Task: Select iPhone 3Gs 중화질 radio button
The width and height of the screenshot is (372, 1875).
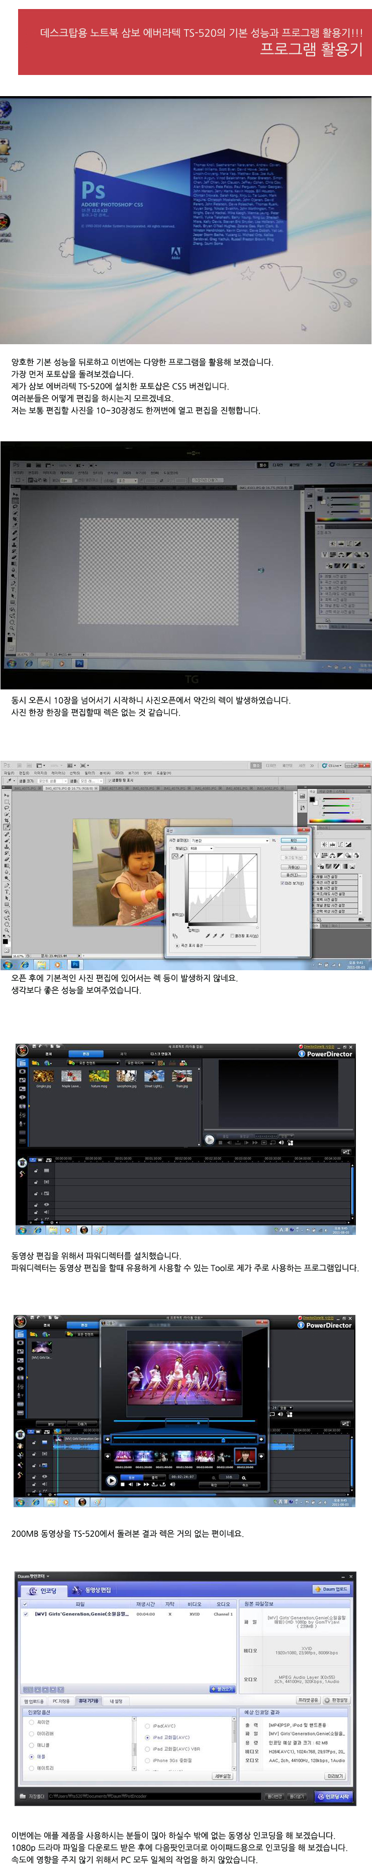Action: coord(147,1761)
